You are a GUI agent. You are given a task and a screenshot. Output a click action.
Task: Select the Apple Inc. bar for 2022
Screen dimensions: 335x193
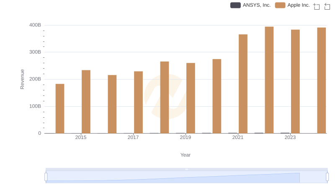269,80
